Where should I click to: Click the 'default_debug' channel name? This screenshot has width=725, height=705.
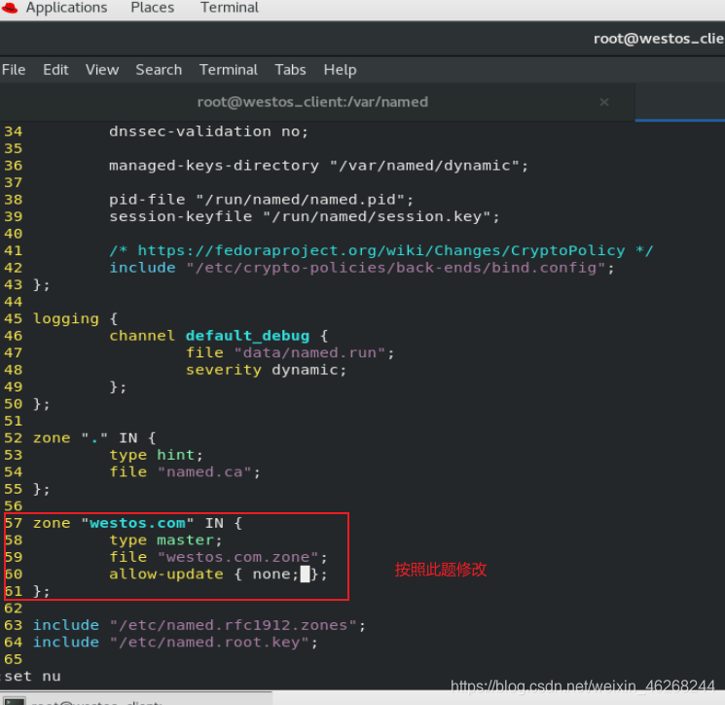point(247,336)
